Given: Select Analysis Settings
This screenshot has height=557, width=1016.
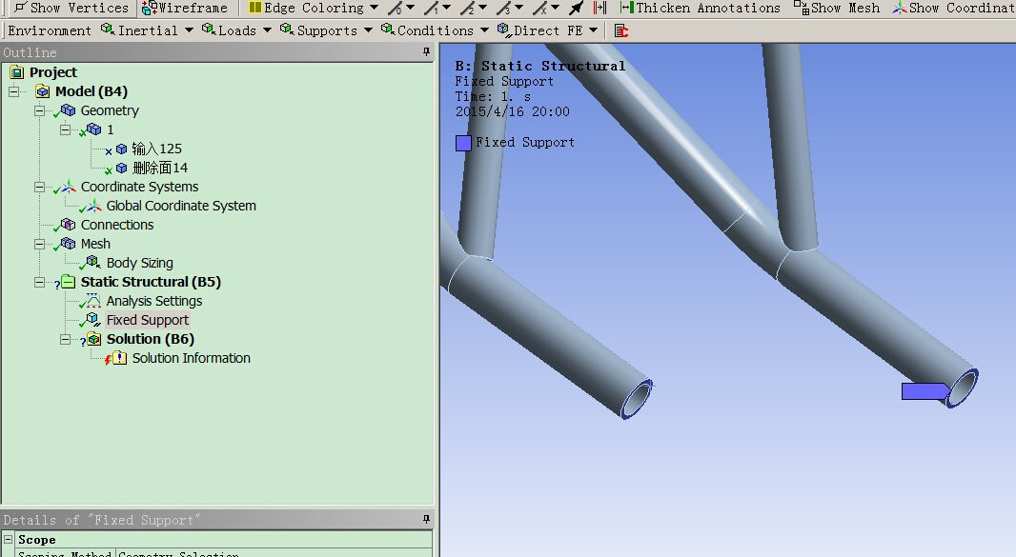Looking at the screenshot, I should 154,301.
